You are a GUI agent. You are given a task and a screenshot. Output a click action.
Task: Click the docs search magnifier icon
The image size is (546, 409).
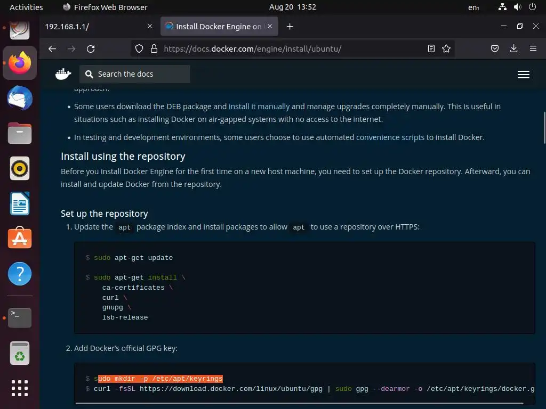point(89,74)
